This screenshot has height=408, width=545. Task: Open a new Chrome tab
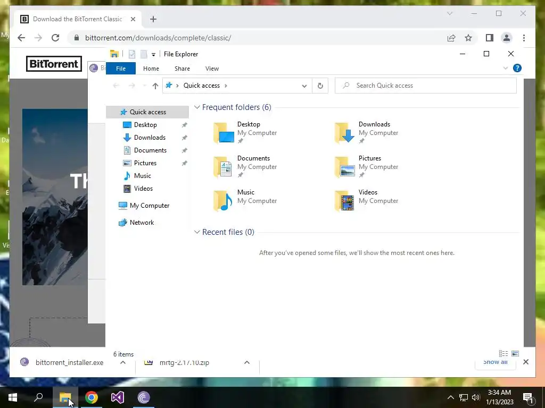click(x=153, y=19)
